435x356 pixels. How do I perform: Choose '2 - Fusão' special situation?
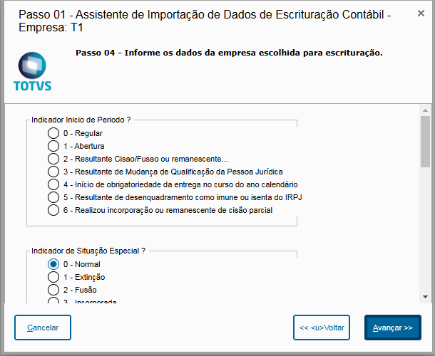coord(53,290)
